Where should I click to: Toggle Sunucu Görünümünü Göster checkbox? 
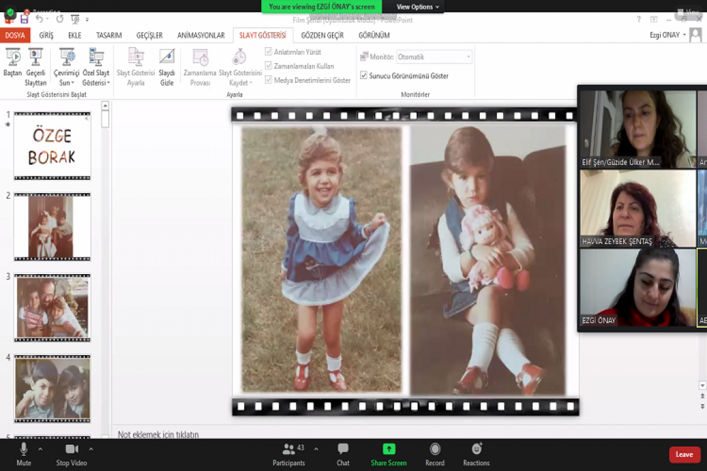click(364, 76)
